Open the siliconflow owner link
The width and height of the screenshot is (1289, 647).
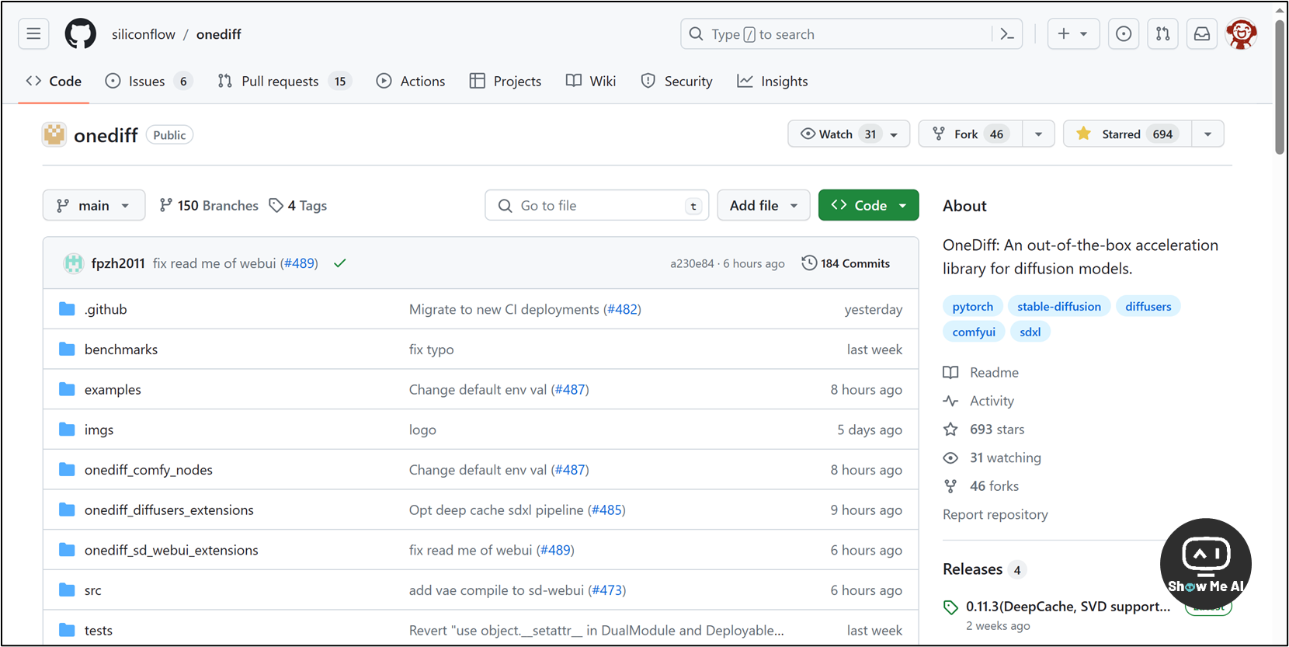tap(144, 34)
